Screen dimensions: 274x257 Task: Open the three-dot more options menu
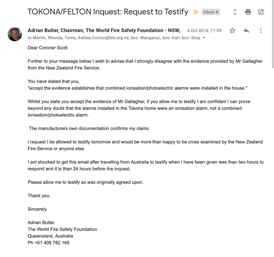coord(261,31)
